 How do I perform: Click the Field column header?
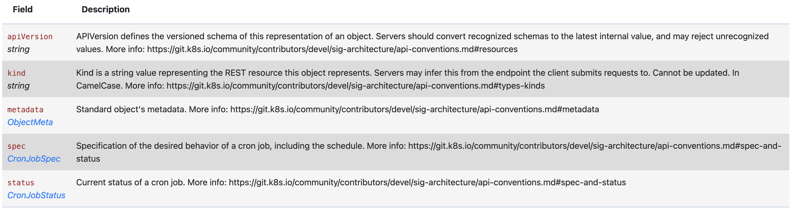coord(23,9)
